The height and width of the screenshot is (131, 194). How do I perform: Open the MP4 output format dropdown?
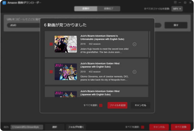click(x=177, y=9)
